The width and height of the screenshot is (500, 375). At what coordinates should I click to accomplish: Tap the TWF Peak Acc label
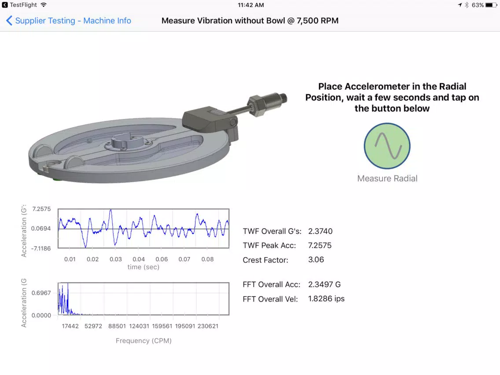pos(269,246)
